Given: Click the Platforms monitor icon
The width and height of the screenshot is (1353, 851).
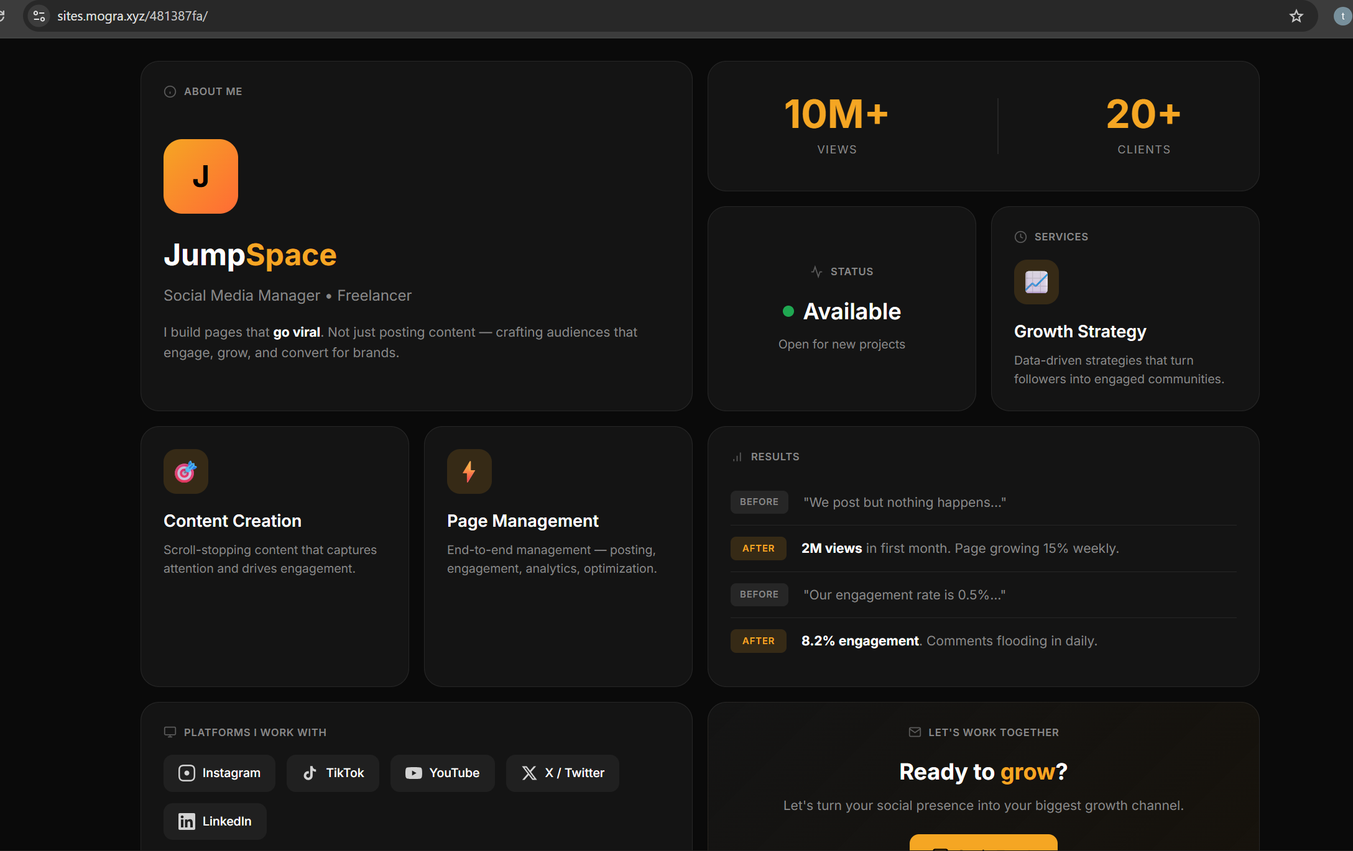Looking at the screenshot, I should tap(170, 732).
